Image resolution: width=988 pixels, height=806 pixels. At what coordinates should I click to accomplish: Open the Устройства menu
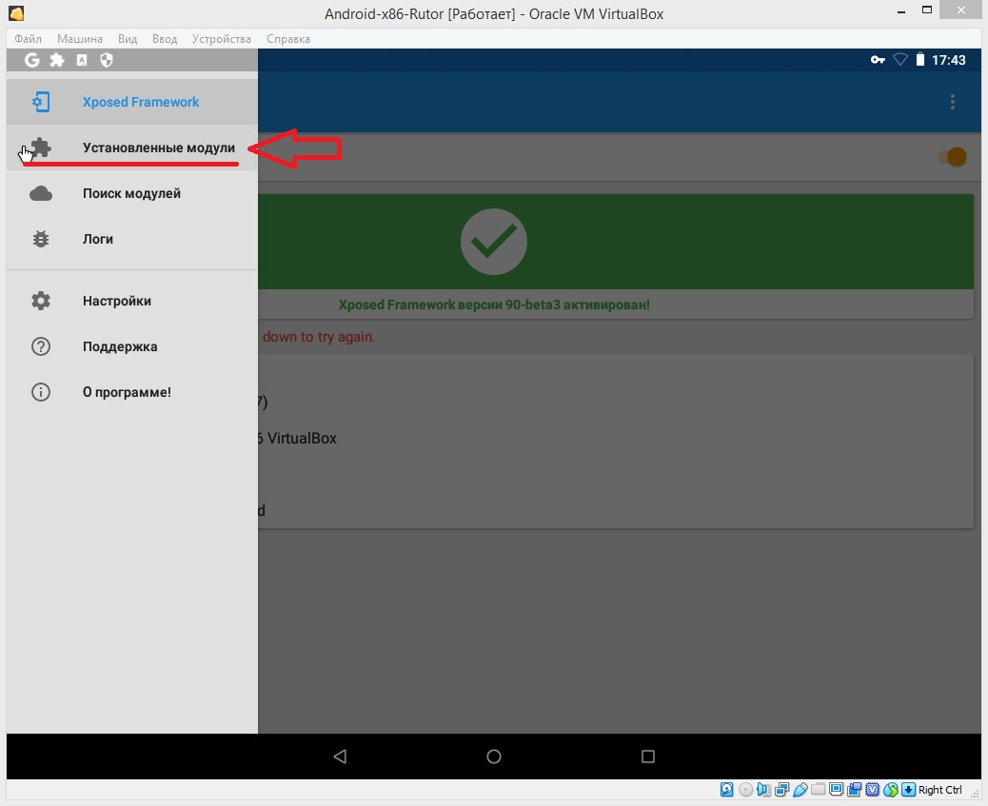click(222, 39)
